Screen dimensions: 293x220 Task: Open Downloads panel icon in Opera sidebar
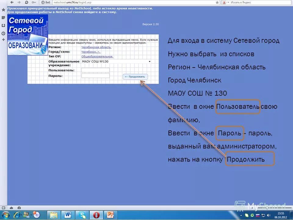point(3,25)
